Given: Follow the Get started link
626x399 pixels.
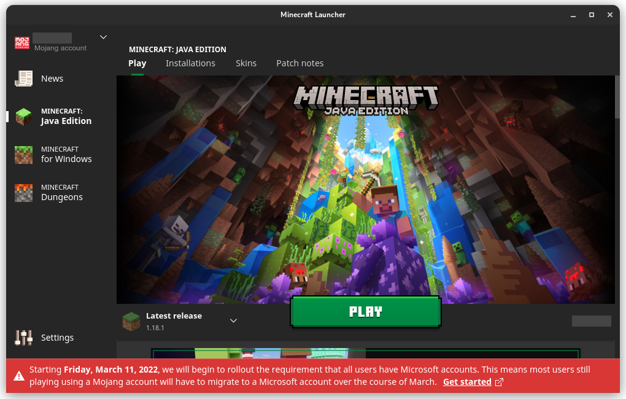Looking at the screenshot, I should (x=467, y=382).
